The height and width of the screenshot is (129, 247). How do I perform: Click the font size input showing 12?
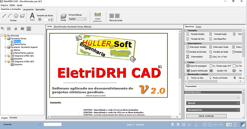click(47, 20)
